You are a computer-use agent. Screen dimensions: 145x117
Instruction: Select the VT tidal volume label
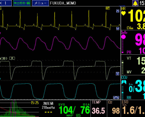click(x=129, y=58)
